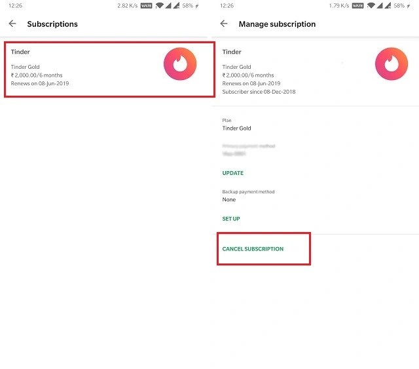Tap the 1.79 K/s network speed indicator
This screenshot has height=369, width=419.
click(339, 6)
